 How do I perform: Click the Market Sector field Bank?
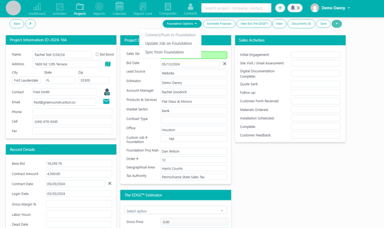point(194,111)
